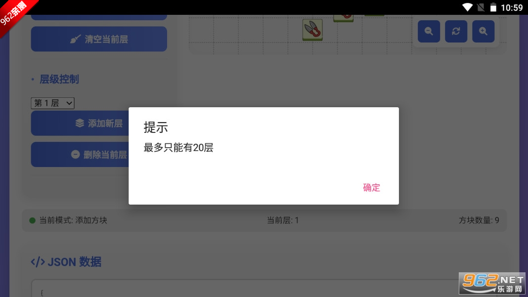528x297 pixels.
Task: Click the refresh view icon
Action: pyautogui.click(x=456, y=31)
